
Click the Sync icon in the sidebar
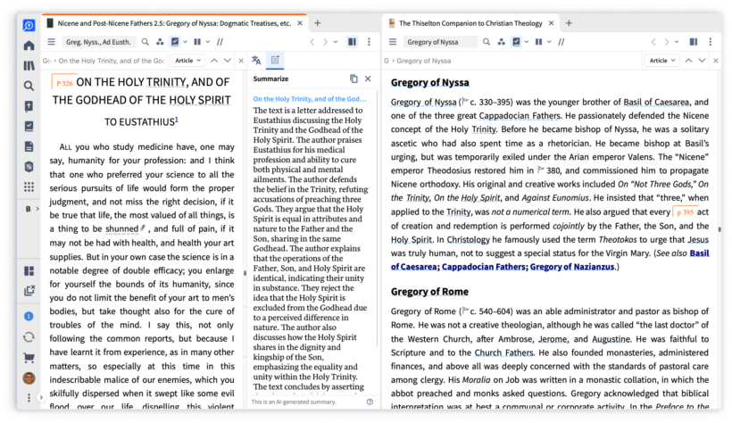29,337
